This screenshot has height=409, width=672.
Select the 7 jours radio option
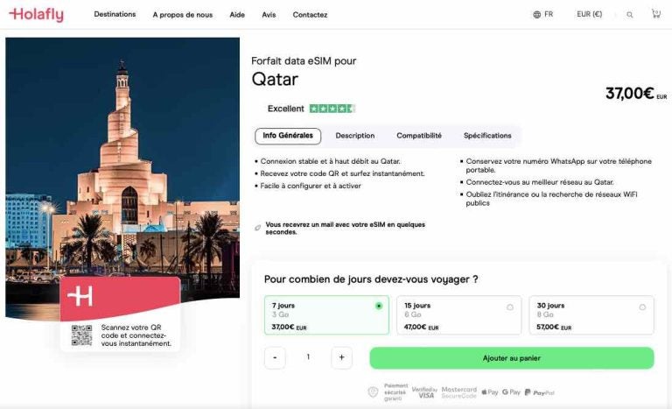(x=379, y=306)
